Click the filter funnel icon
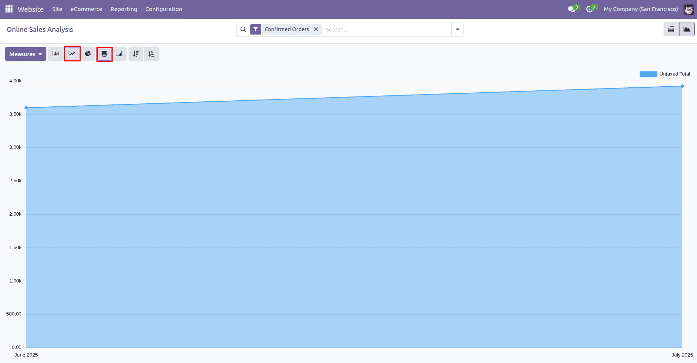This screenshot has width=697, height=363. click(x=256, y=29)
